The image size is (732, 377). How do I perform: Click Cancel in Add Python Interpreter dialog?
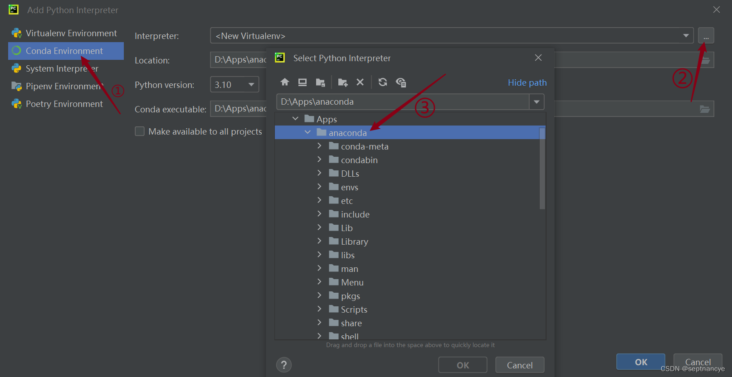pos(698,362)
